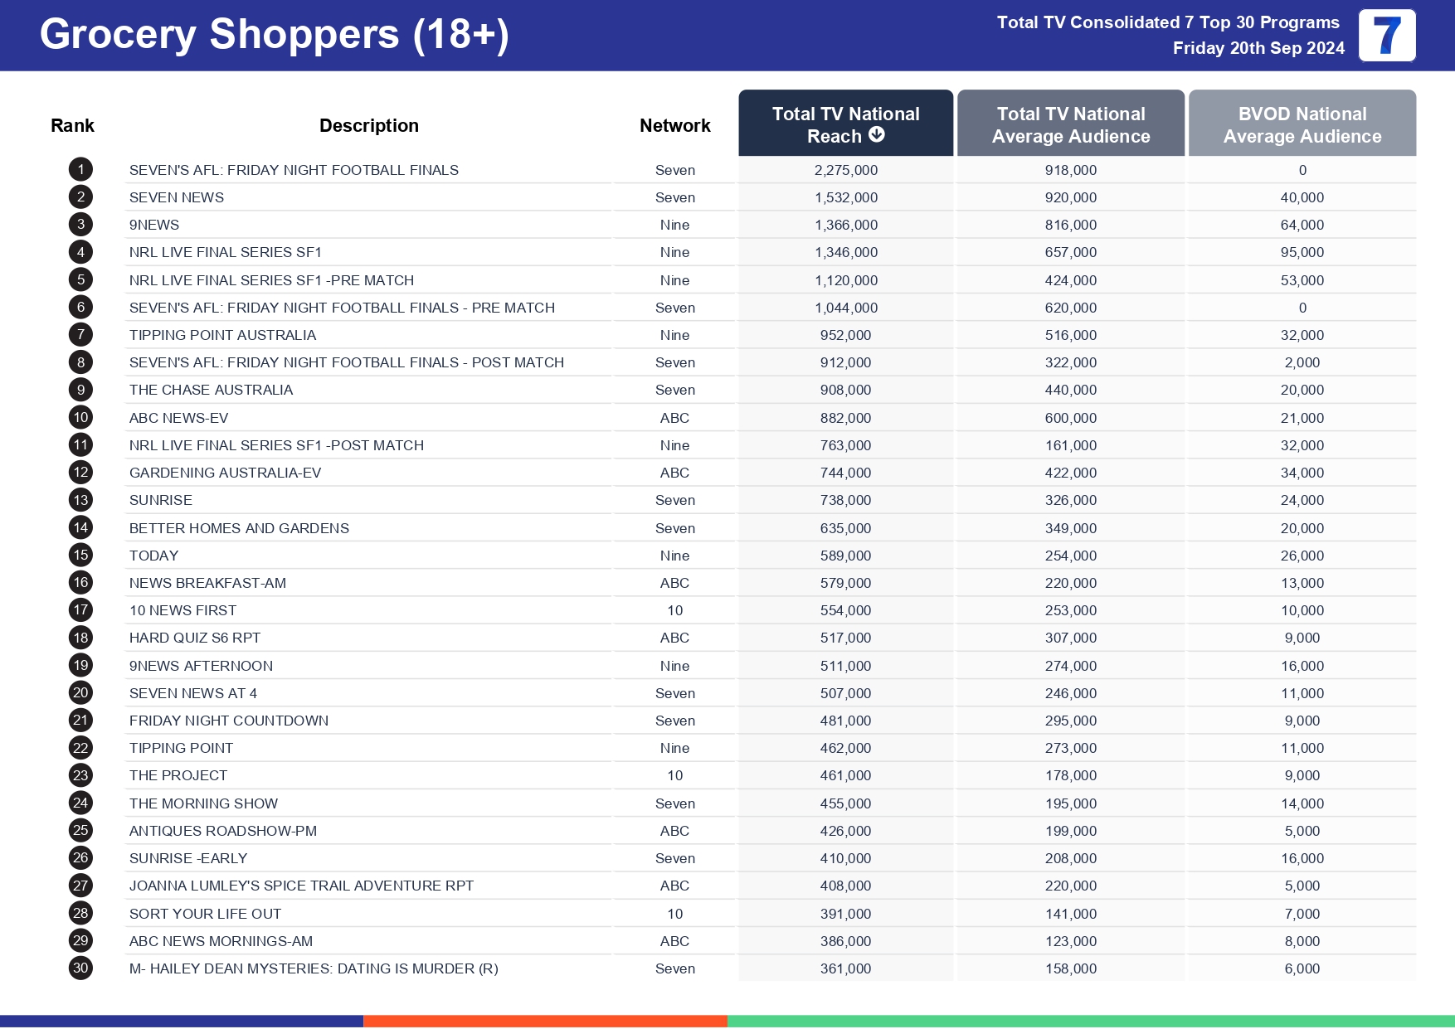This screenshot has height=1029, width=1455.
Task: Click the rank 1 circle badge
Action: coord(80,170)
